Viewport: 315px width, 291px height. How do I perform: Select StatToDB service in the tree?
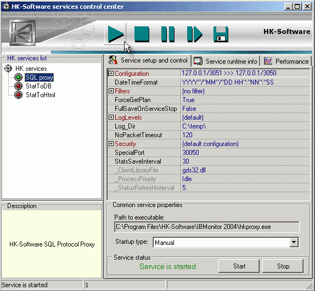38,86
